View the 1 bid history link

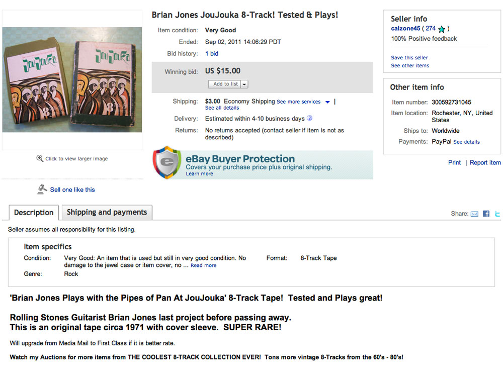click(212, 54)
